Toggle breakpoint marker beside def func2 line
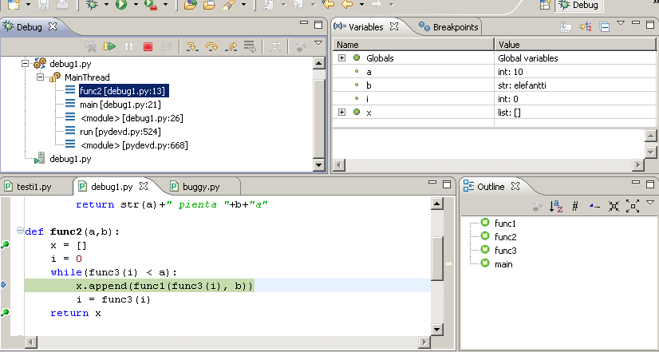 pyautogui.click(x=6, y=244)
